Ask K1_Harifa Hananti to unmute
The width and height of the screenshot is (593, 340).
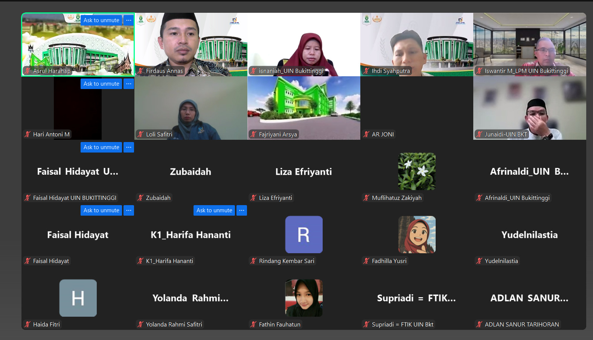(x=214, y=210)
